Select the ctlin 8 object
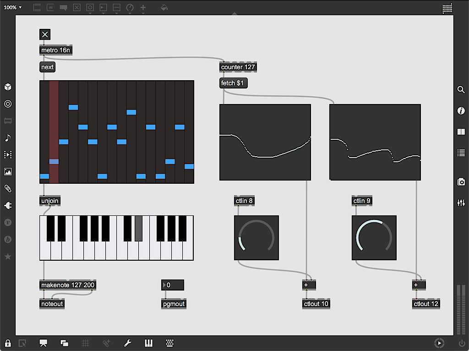The image size is (469, 351). pyautogui.click(x=244, y=201)
